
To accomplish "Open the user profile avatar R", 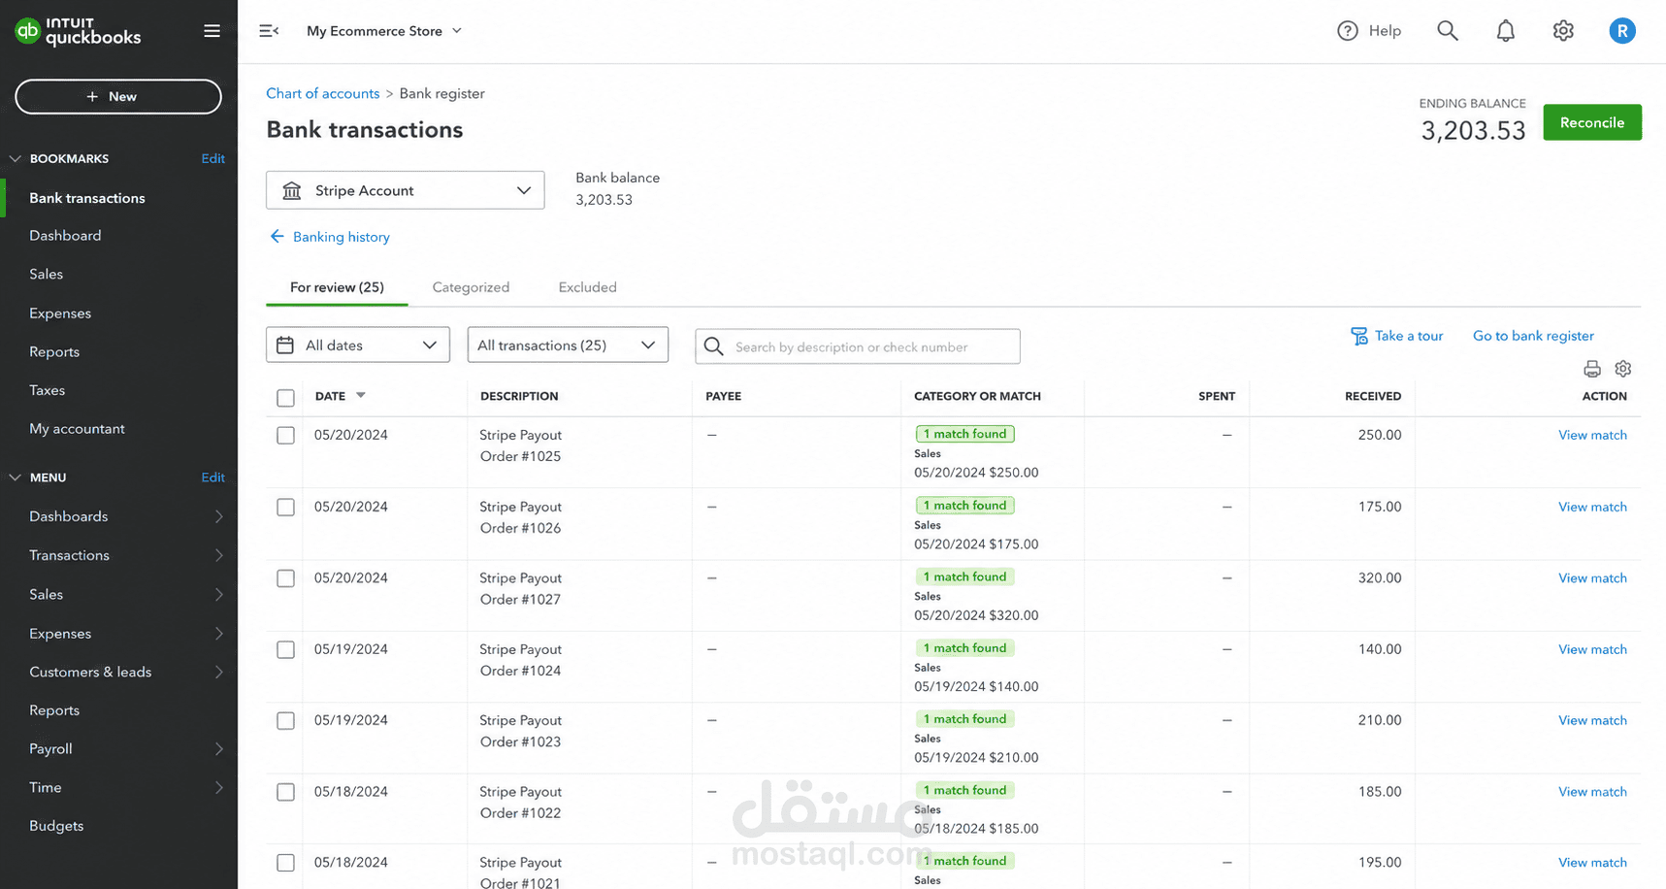I will pyautogui.click(x=1621, y=31).
